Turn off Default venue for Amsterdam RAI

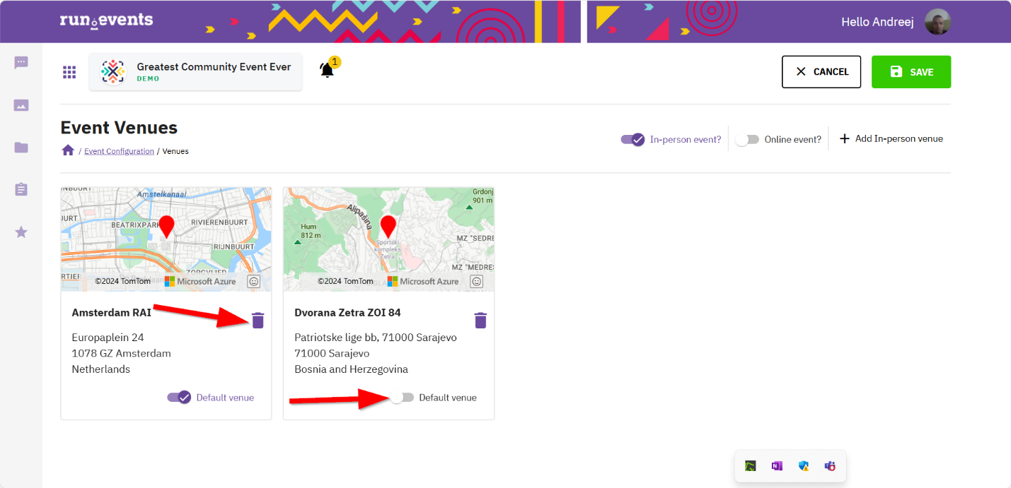pyautogui.click(x=179, y=398)
